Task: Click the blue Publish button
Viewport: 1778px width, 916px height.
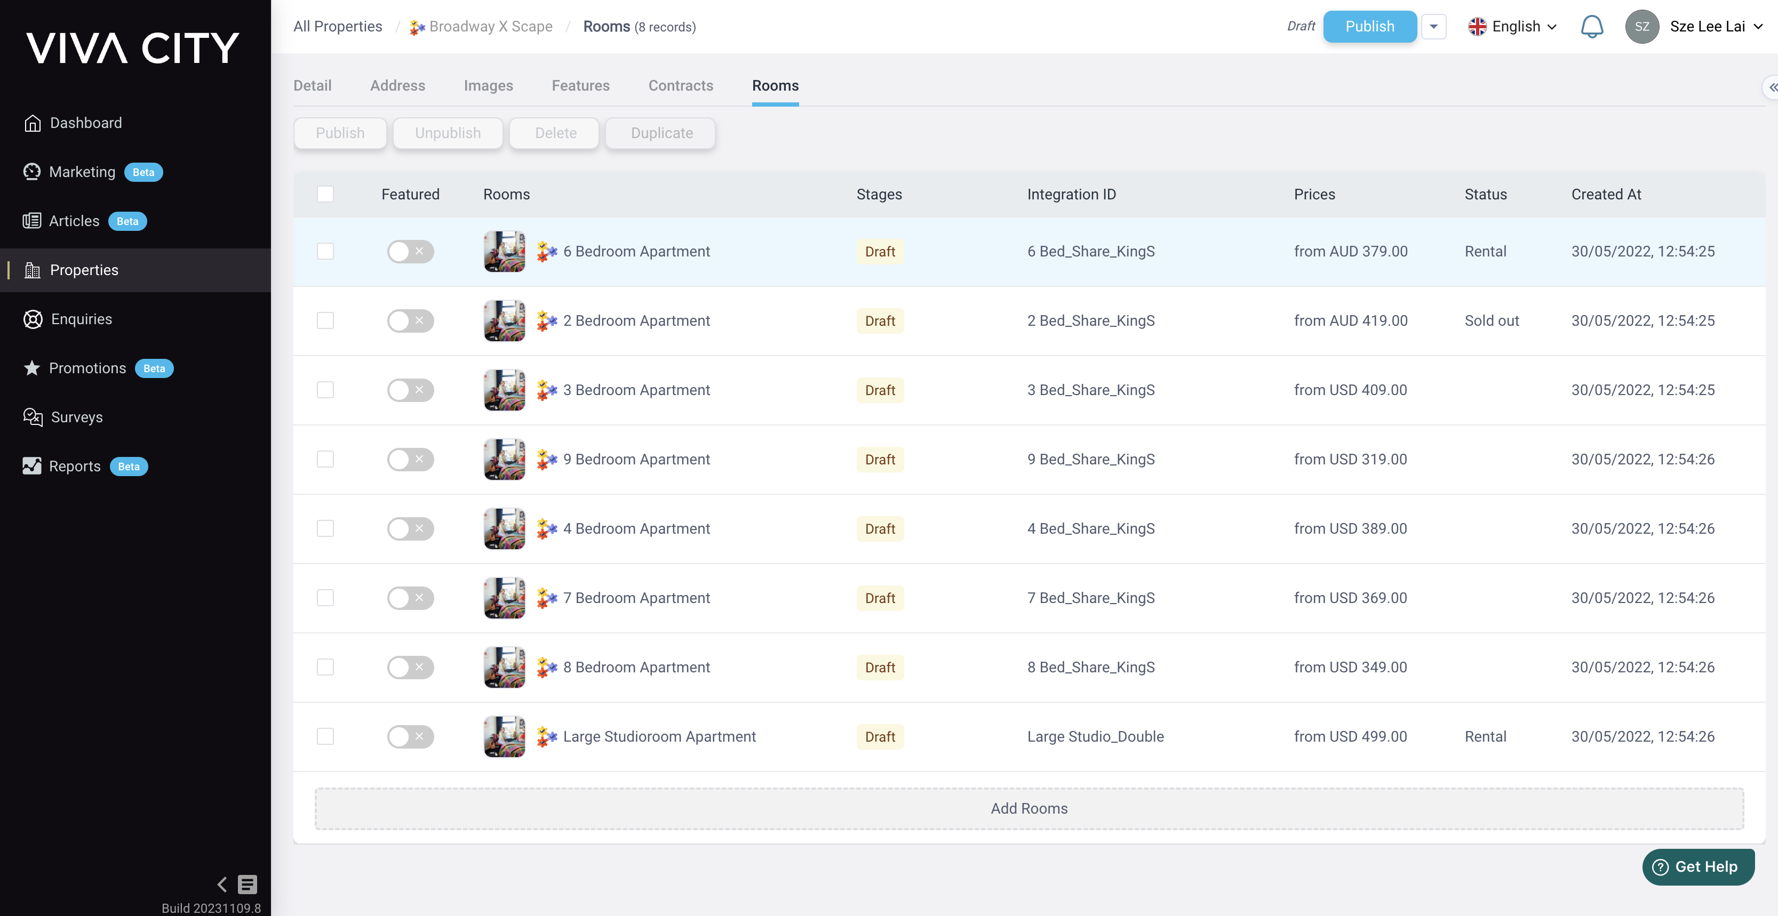Action: pos(1369,27)
